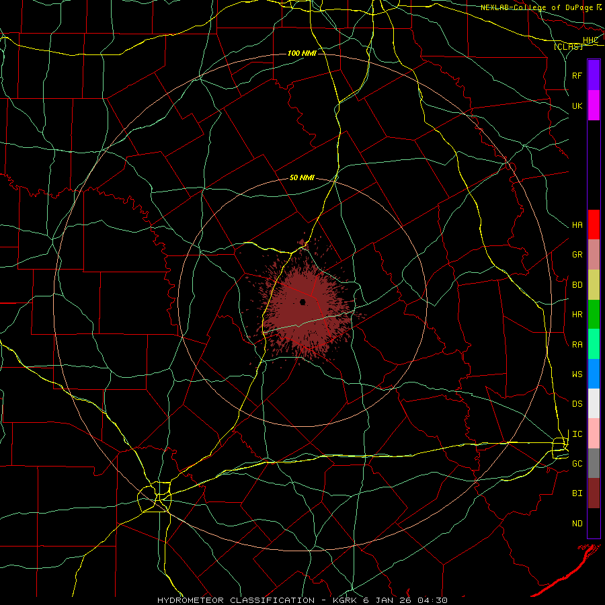
Task: Click the 50 NMI range ring label
Action: point(302,177)
